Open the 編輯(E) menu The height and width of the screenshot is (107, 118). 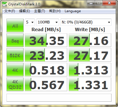(24, 11)
